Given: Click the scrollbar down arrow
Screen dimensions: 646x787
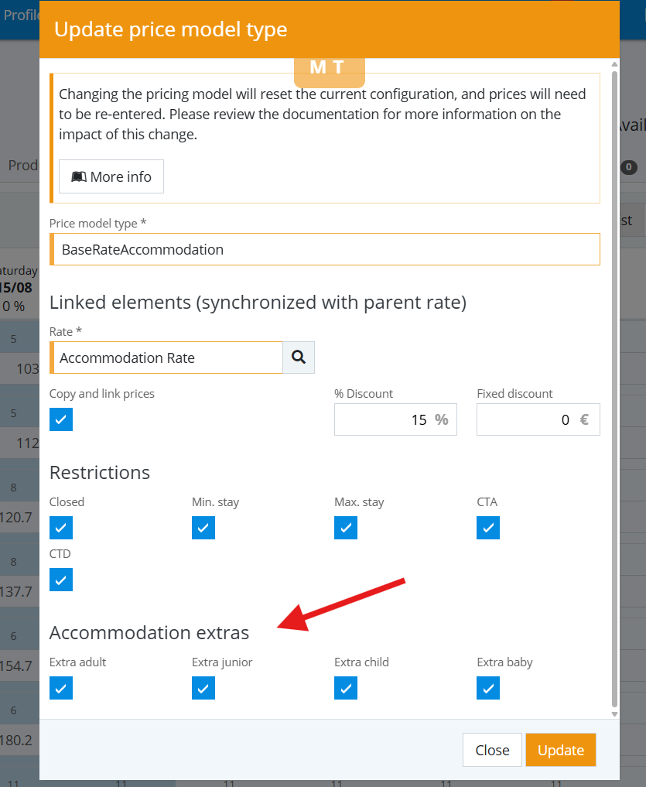Looking at the screenshot, I should 614,714.
